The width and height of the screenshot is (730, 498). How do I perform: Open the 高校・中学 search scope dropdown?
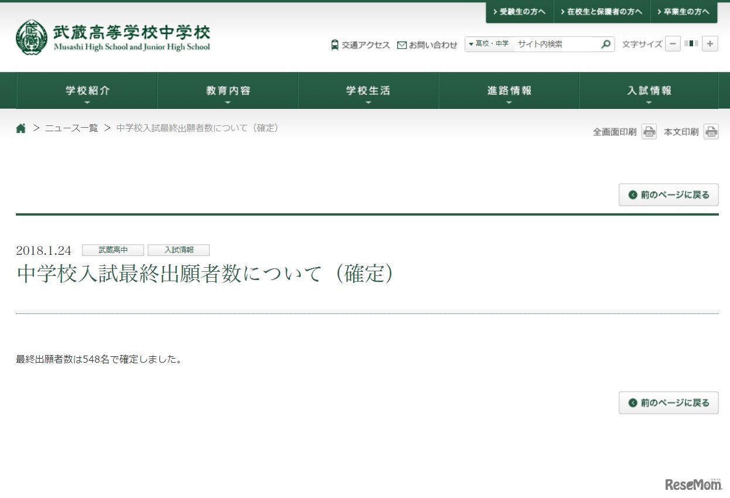[488, 43]
